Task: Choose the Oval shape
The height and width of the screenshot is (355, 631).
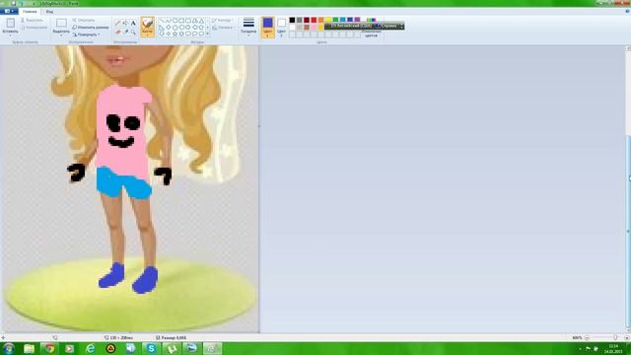Action: 175,21
